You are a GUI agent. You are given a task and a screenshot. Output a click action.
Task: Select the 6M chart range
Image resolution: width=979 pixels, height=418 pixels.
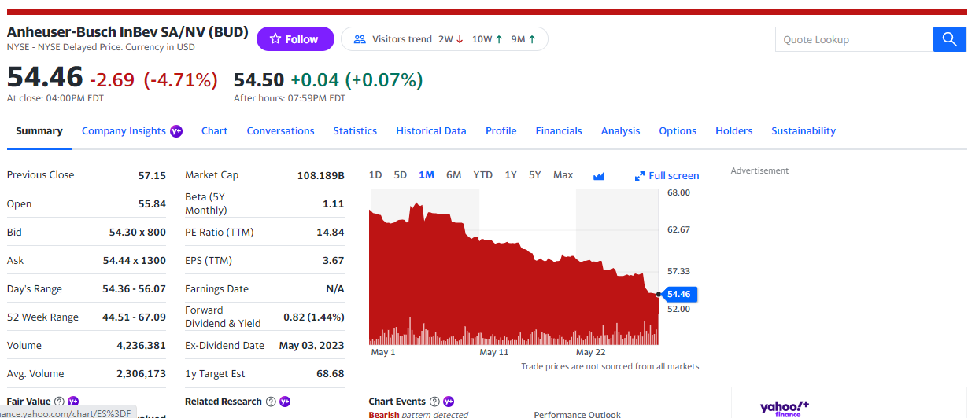pyautogui.click(x=454, y=175)
